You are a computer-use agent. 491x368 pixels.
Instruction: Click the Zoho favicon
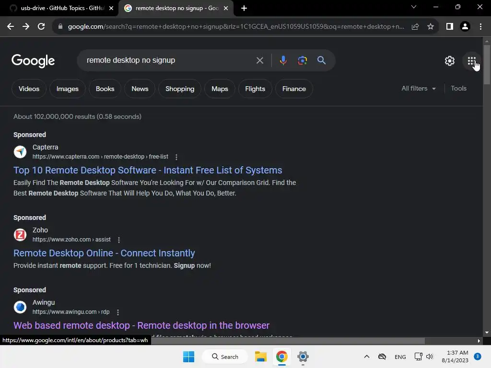click(x=20, y=235)
